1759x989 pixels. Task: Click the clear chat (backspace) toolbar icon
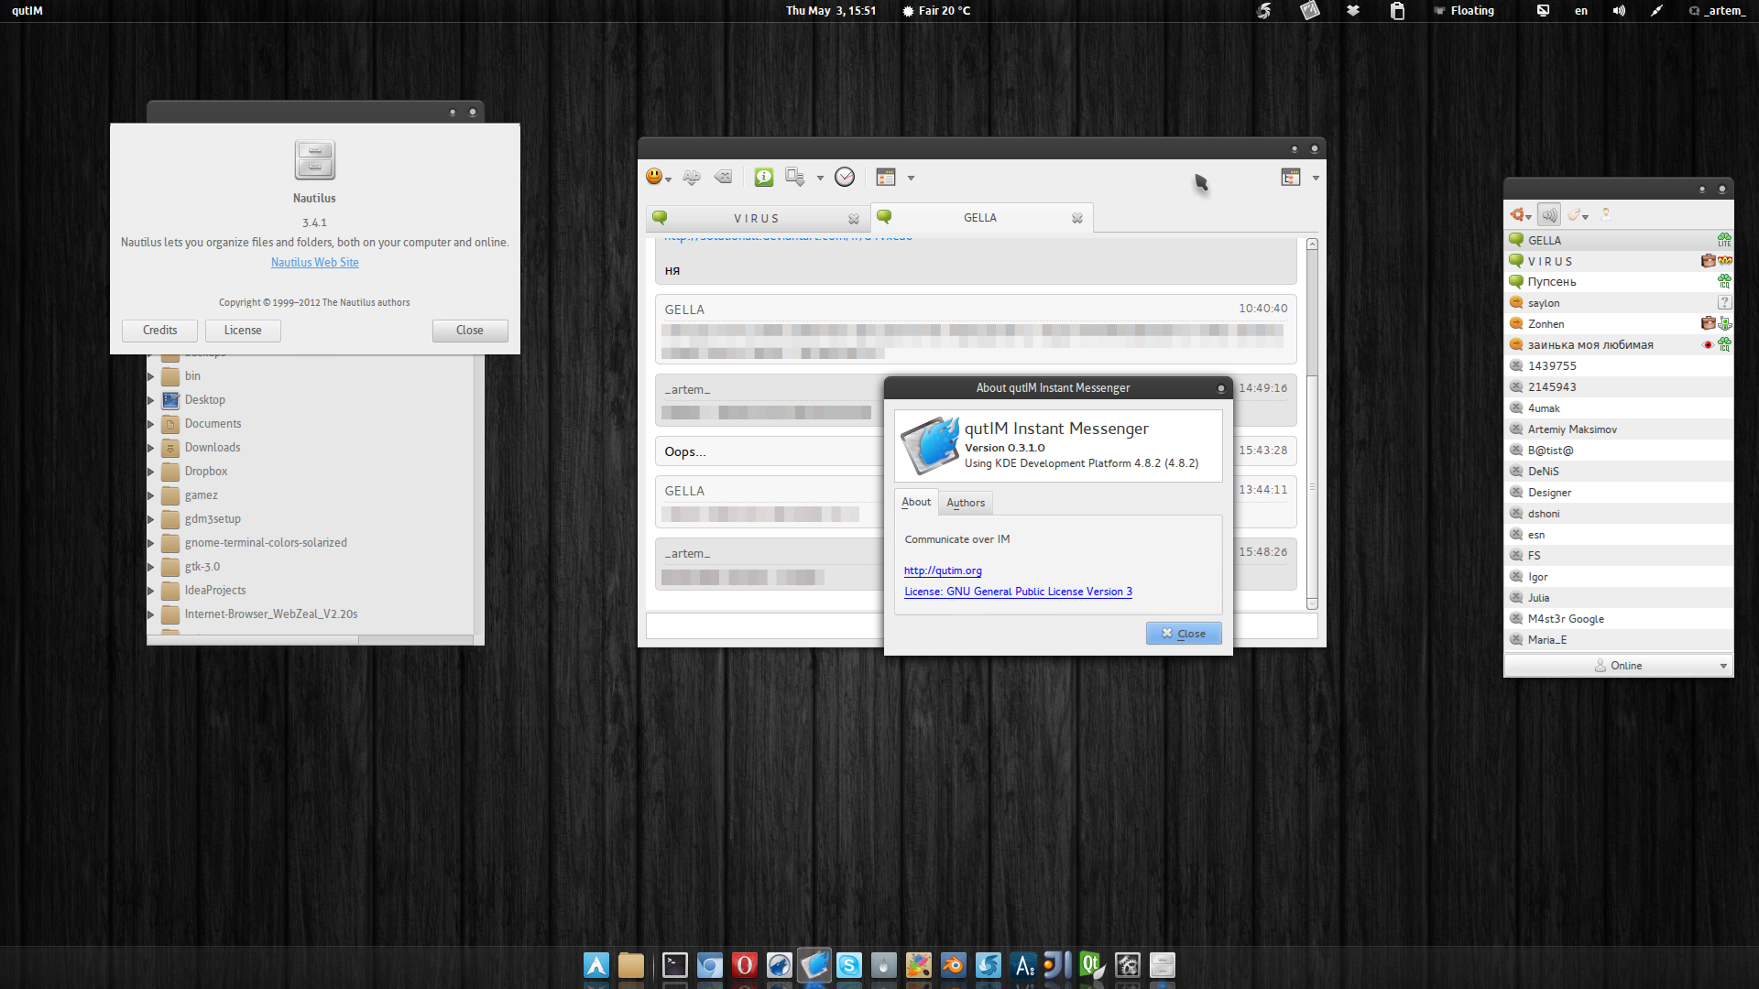pos(723,177)
